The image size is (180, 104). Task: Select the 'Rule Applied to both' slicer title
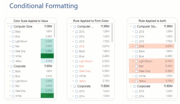pyautogui.click(x=152, y=21)
